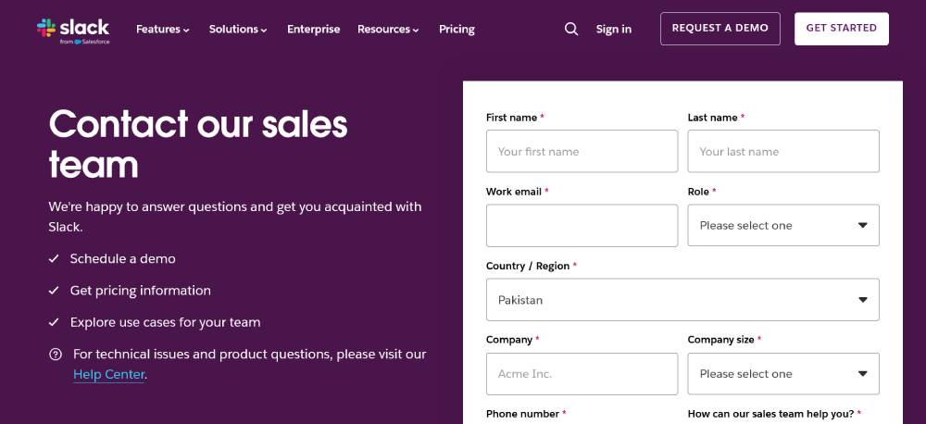Viewport: 926px width, 424px height.
Task: Click the Slack logo in the header
Action: coord(73,29)
